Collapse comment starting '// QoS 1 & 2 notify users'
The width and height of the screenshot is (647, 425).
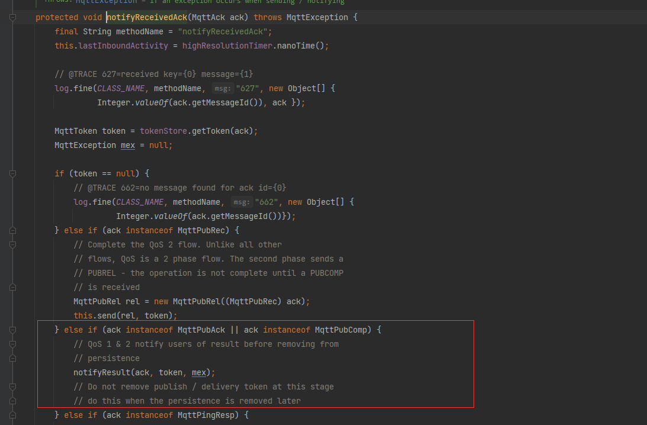(x=13, y=344)
